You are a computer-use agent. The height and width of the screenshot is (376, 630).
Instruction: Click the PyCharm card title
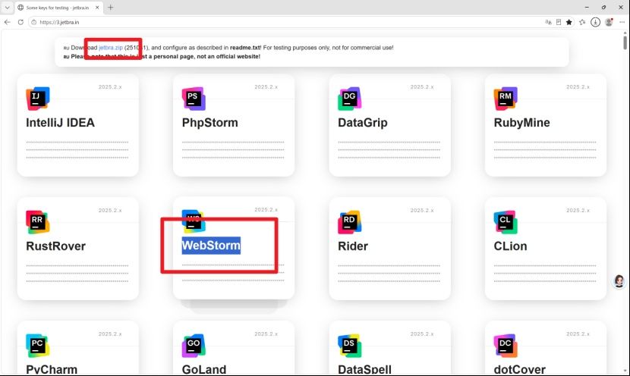click(x=52, y=369)
